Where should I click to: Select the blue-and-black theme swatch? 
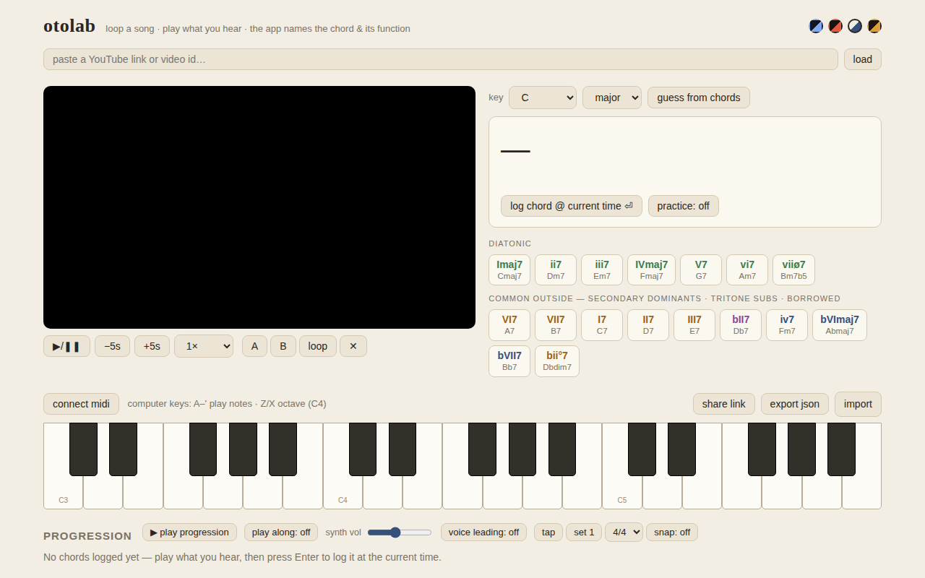(816, 26)
